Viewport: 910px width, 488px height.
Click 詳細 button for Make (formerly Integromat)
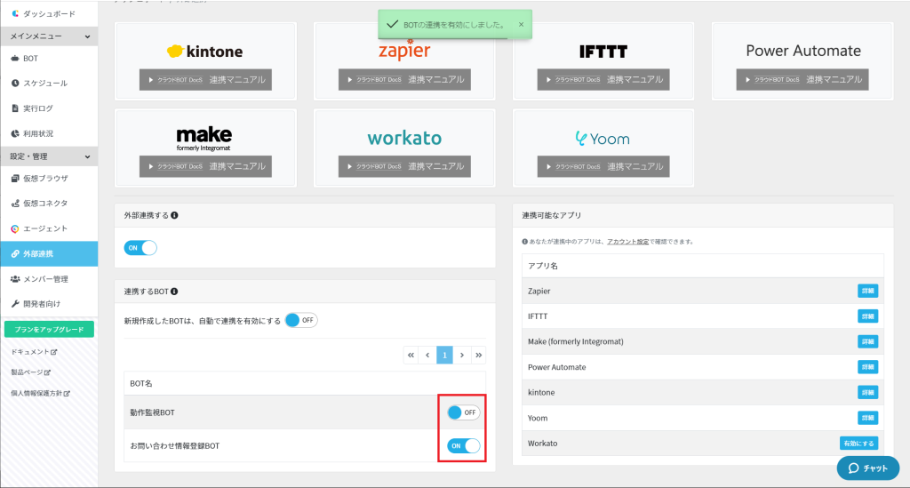867,341
